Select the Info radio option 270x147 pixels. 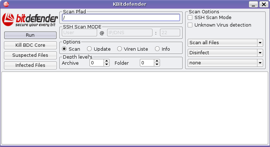pos(157,49)
